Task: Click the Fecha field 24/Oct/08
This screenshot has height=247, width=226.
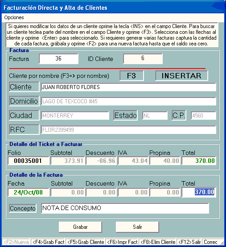Action: (29, 192)
